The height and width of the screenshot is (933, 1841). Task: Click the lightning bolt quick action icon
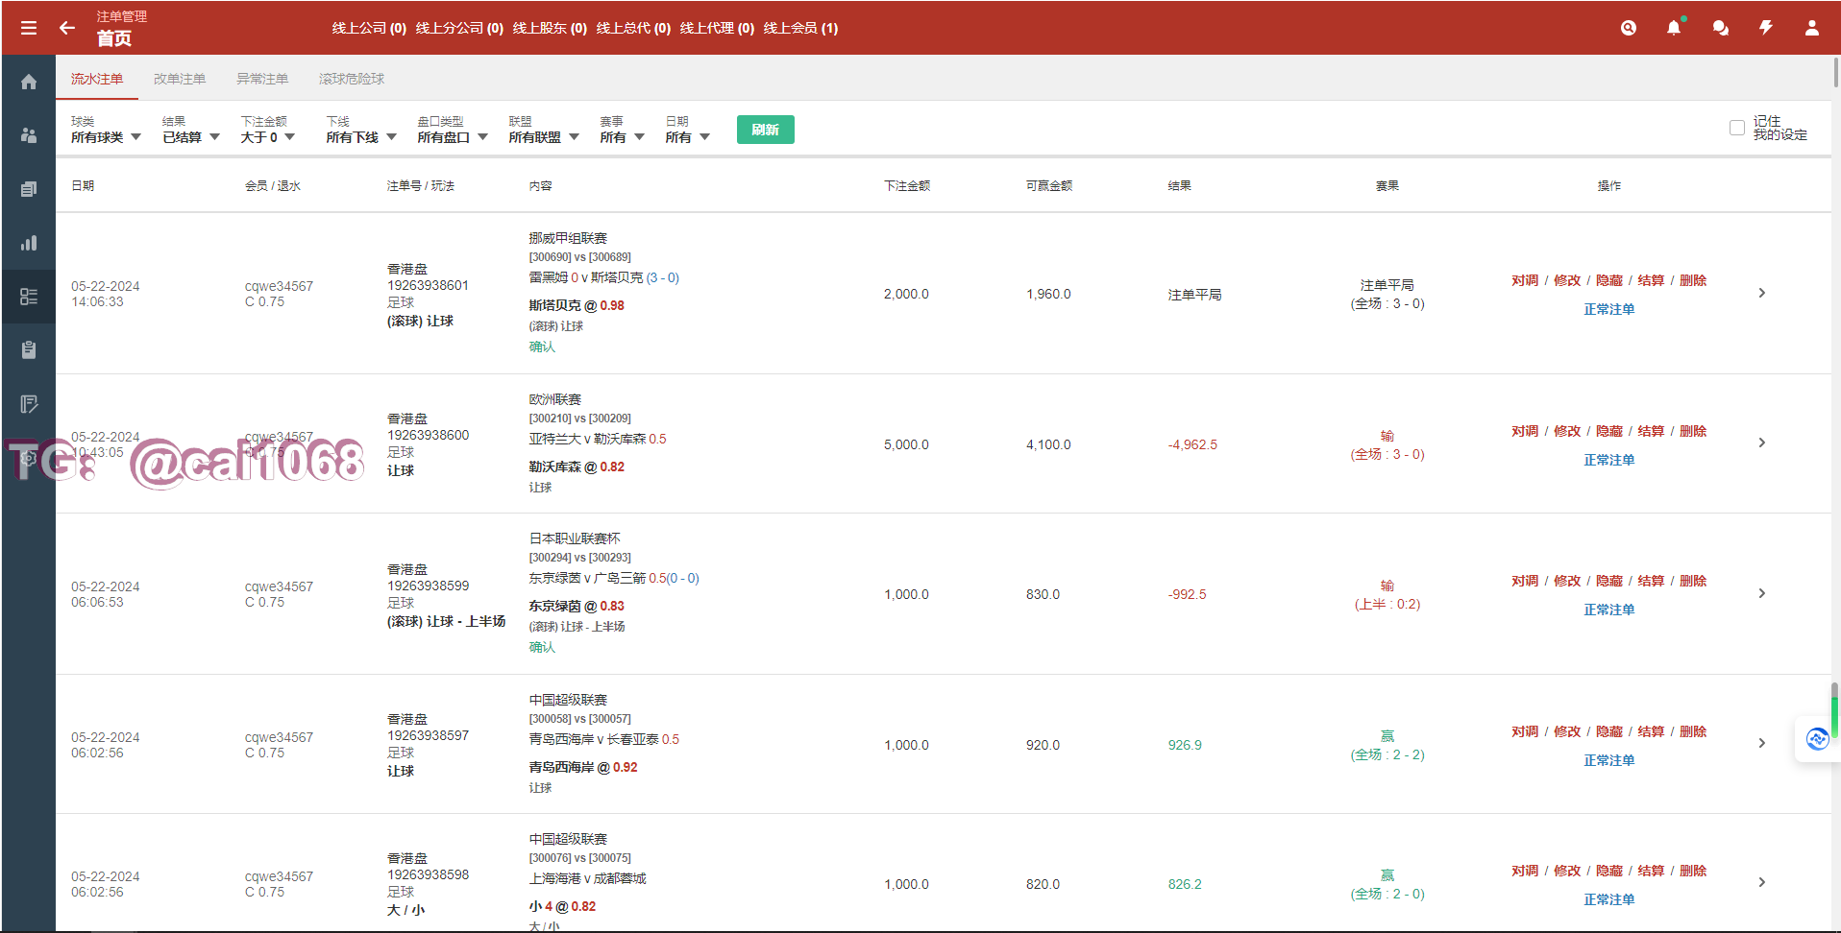point(1766,28)
